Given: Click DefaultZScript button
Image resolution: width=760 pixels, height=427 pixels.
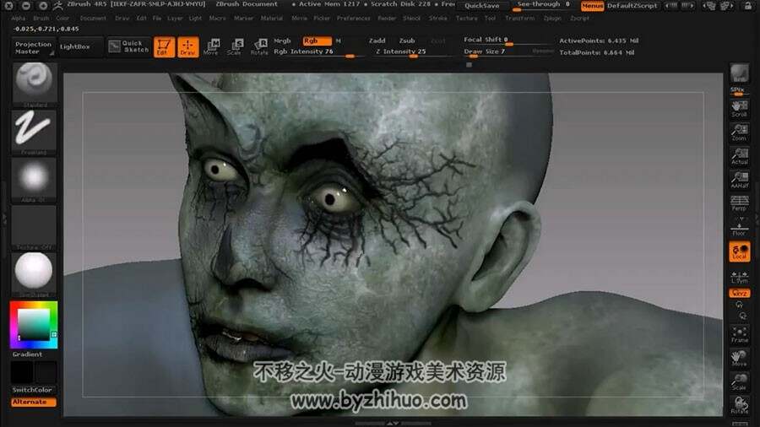Looking at the screenshot, I should 632,6.
